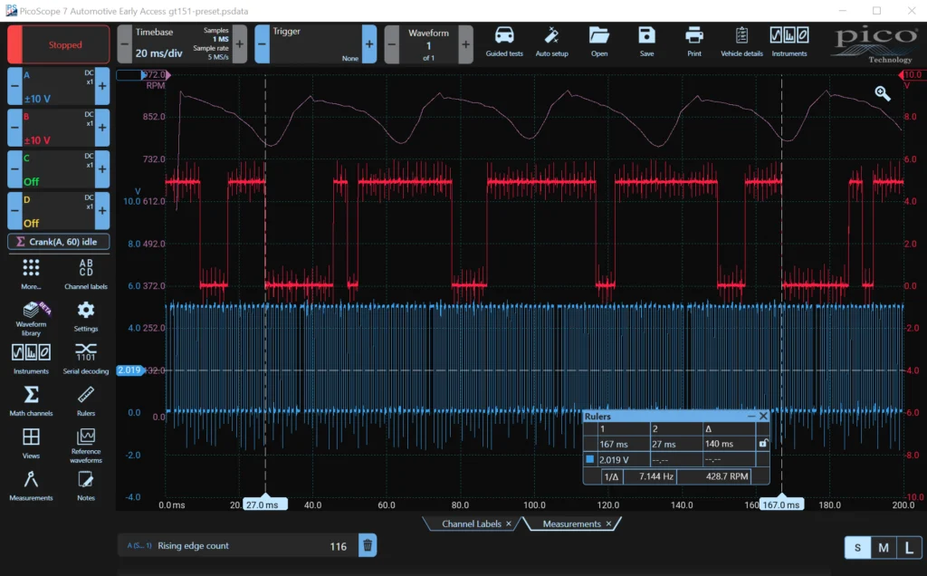Select large size L button

click(909, 548)
